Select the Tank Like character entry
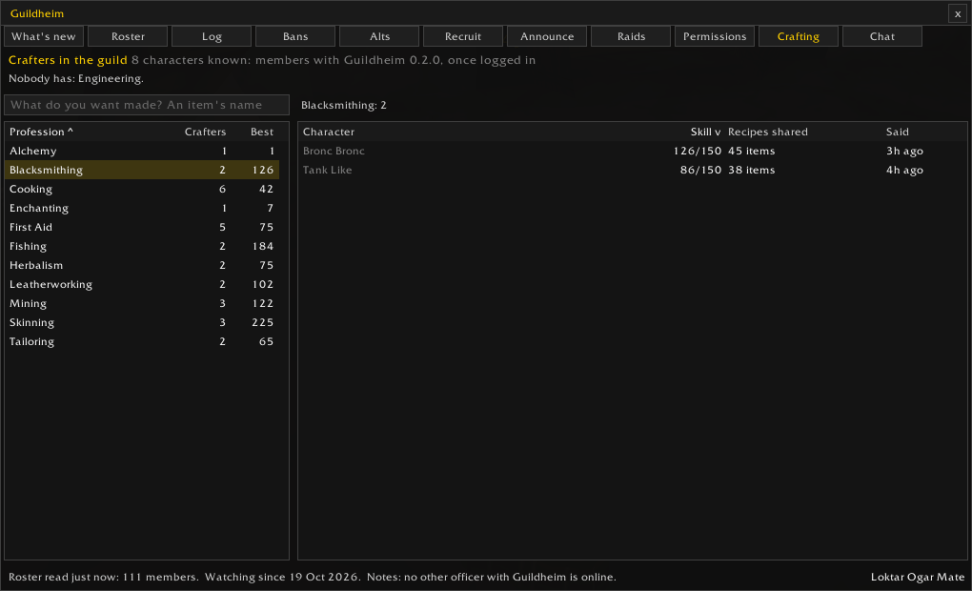The image size is (972, 591). pyautogui.click(x=633, y=170)
